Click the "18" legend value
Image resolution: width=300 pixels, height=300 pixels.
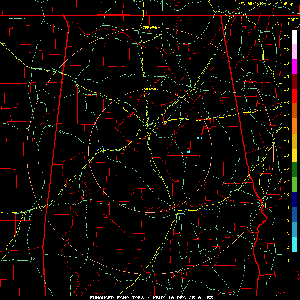pos(286,195)
